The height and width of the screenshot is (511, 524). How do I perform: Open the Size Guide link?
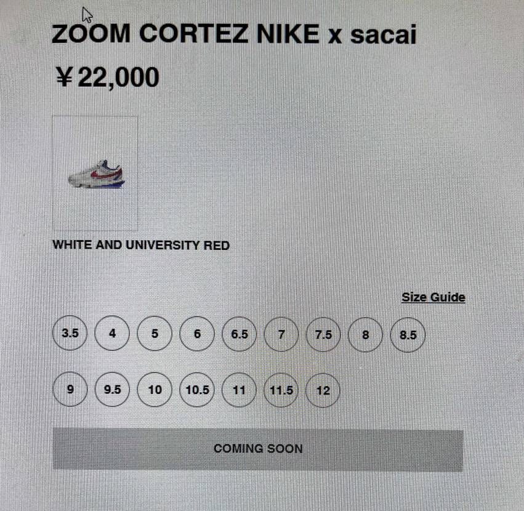(x=433, y=297)
